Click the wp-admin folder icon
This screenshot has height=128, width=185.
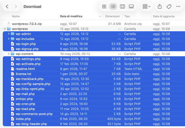coord(12,34)
